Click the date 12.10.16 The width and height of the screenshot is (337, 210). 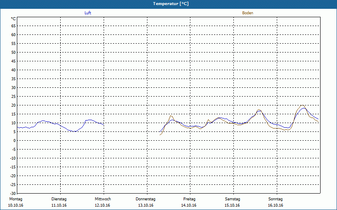point(102,205)
